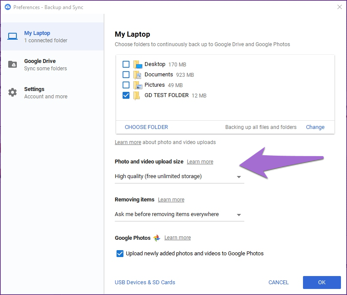Disable upload newly added photos checkbox
Image resolution: width=347 pixels, height=295 pixels.
point(120,254)
